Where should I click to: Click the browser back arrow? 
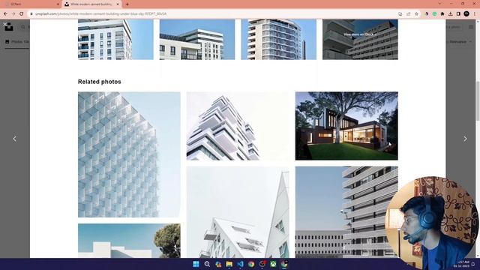click(x=5, y=13)
